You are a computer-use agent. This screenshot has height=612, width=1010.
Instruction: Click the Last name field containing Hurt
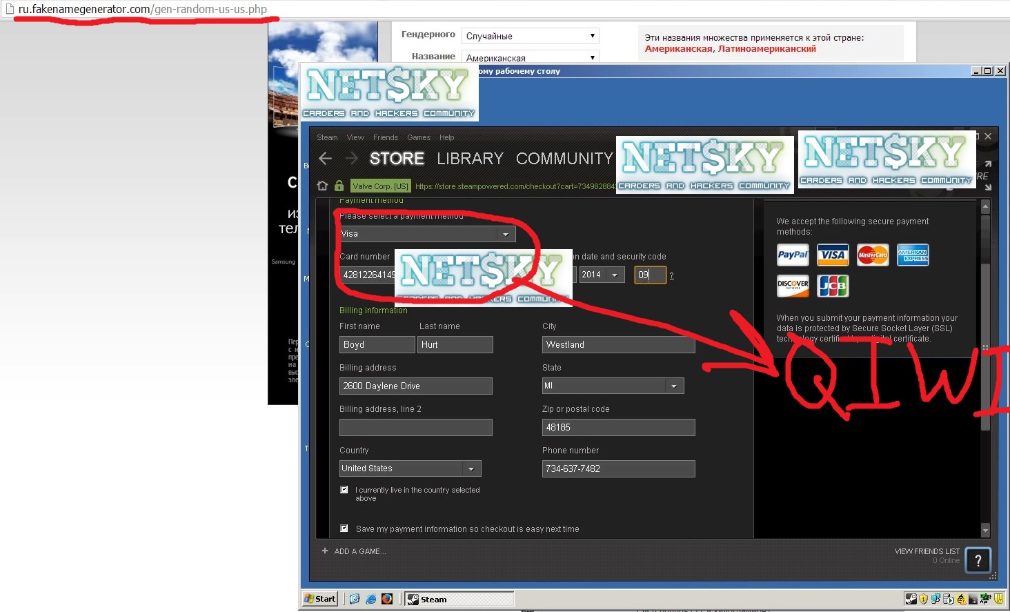pos(455,344)
